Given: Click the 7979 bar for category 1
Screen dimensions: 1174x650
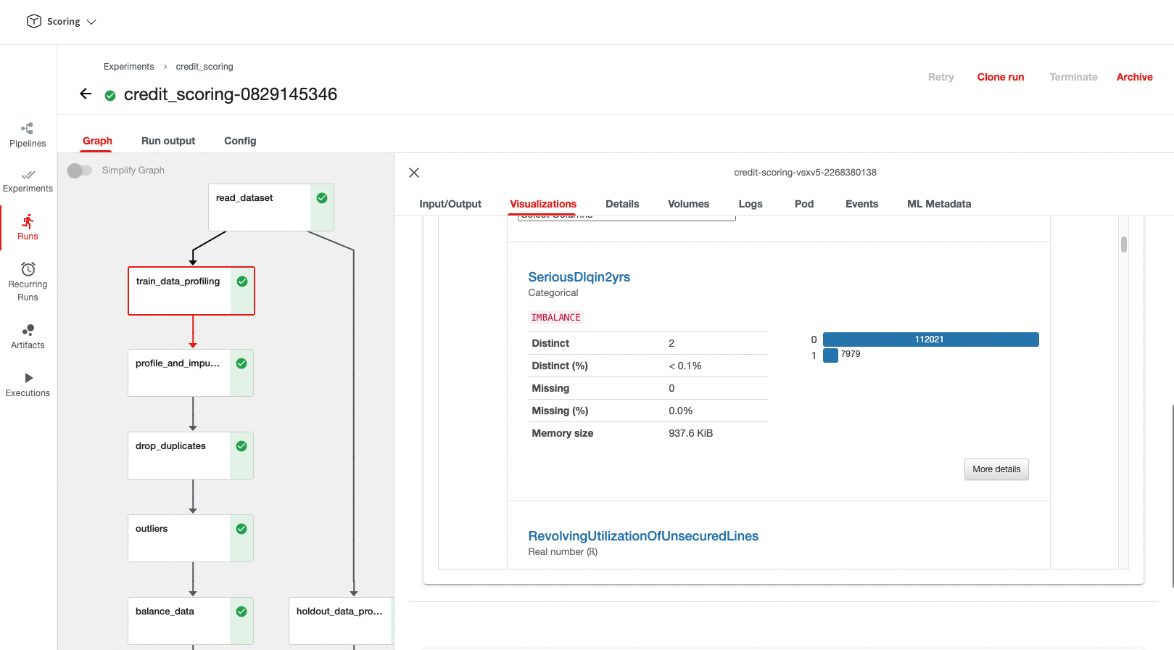Looking at the screenshot, I should pyautogui.click(x=830, y=355).
